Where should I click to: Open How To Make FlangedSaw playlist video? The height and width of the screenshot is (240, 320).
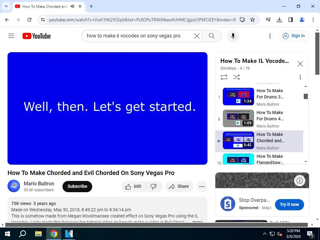259,159
